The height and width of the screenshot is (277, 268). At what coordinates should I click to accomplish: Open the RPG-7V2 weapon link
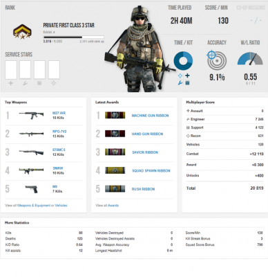tap(59, 132)
